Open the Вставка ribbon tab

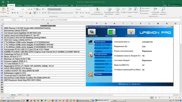(x=19, y=5)
